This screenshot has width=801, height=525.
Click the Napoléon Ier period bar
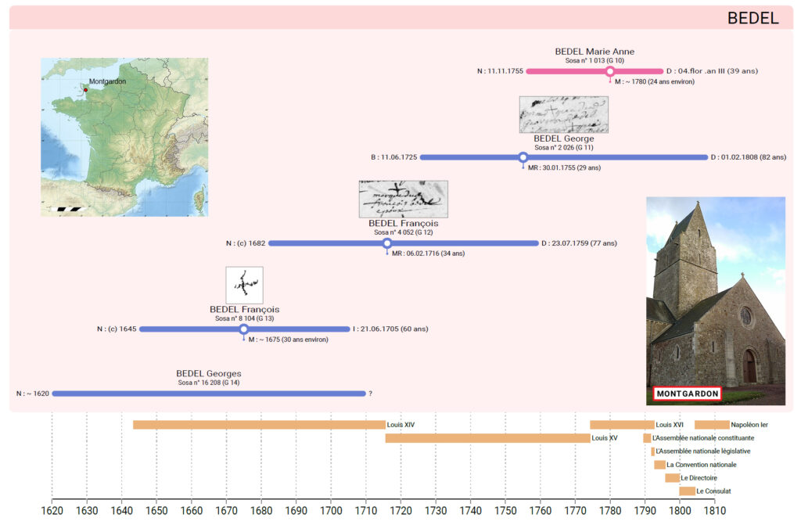[x=712, y=425]
